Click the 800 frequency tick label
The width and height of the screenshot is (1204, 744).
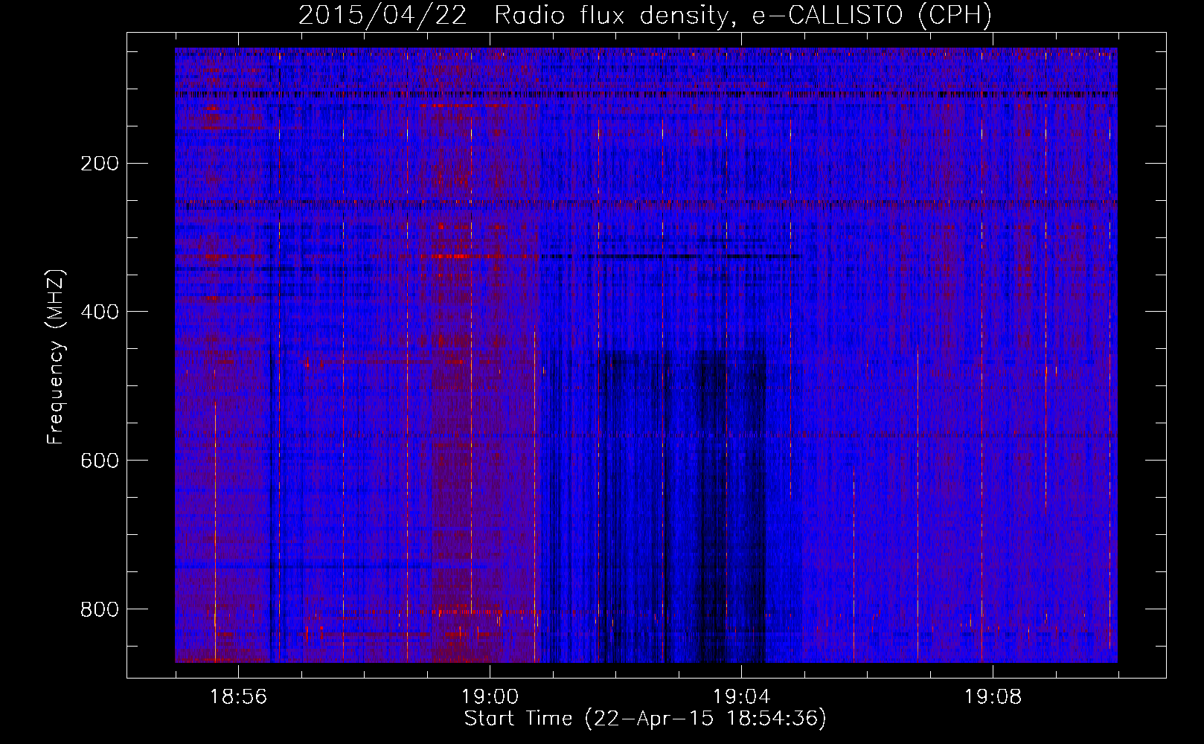[99, 609]
